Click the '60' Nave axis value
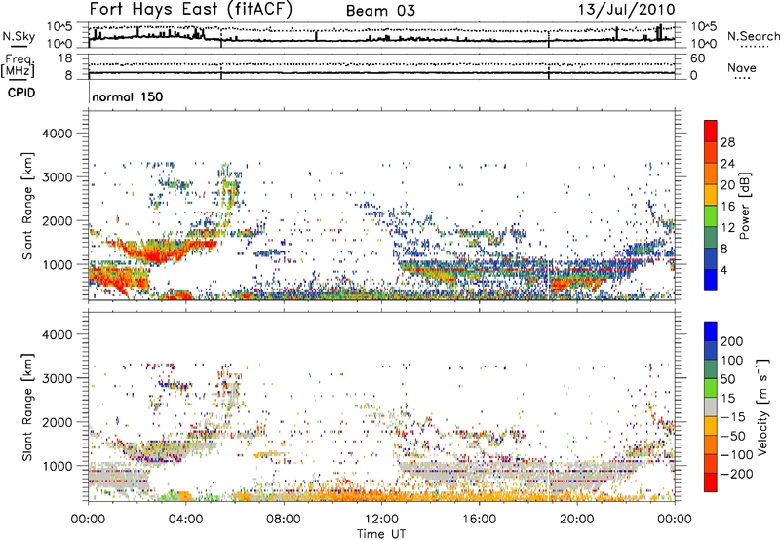The image size is (780, 540). pyautogui.click(x=697, y=58)
